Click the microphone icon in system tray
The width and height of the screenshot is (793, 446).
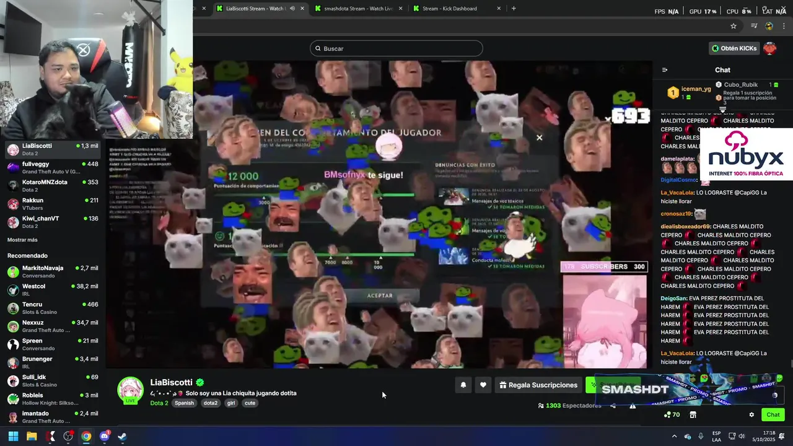701,436
